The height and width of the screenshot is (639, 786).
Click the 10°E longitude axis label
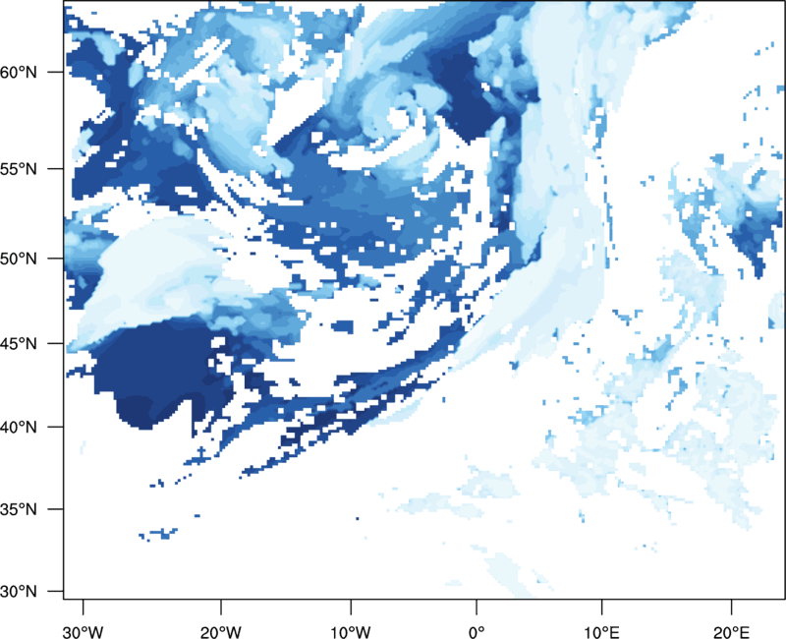coord(601,632)
